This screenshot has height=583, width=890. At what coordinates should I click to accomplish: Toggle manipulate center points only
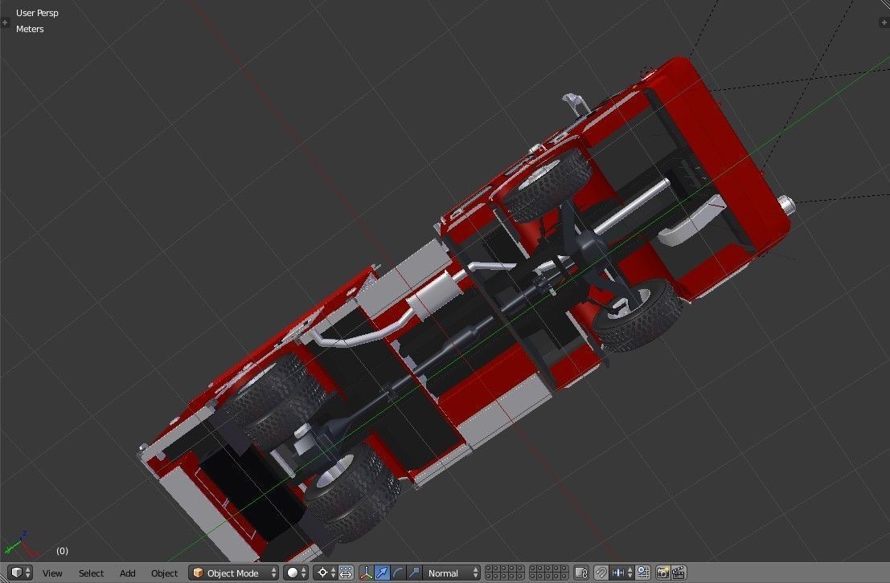click(346, 573)
